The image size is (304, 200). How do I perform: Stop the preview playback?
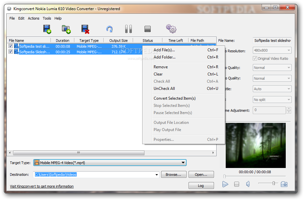(236, 184)
